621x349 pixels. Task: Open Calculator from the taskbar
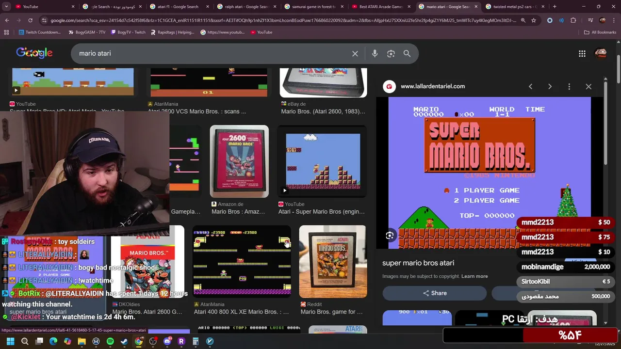click(196, 341)
